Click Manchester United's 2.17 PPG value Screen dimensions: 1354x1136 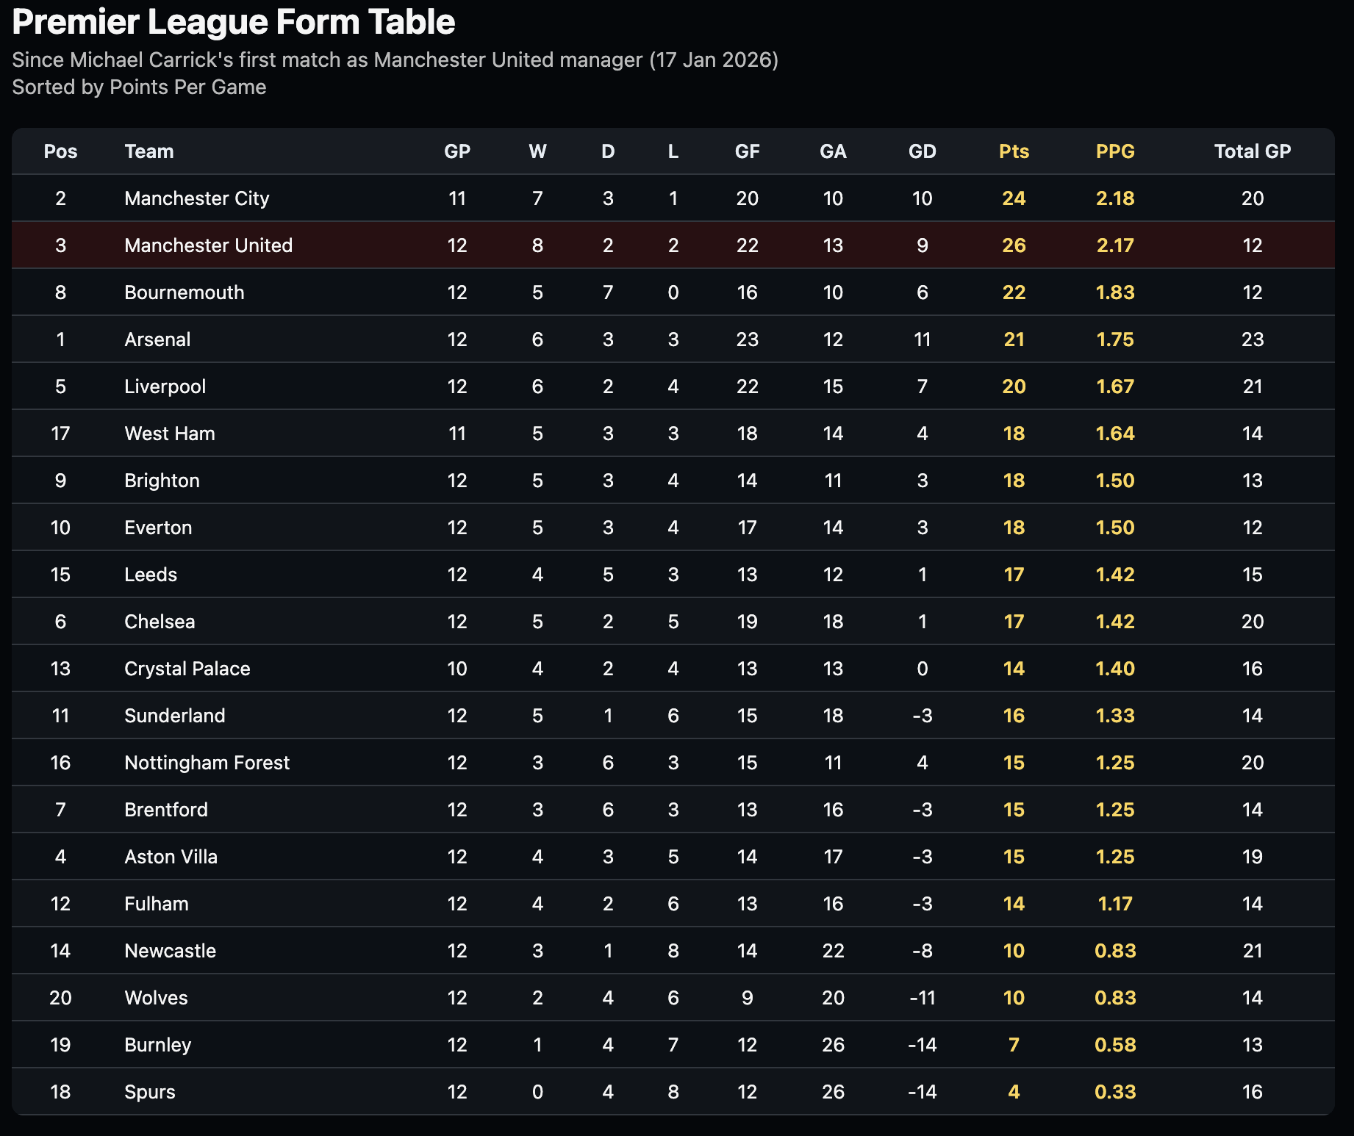coord(1115,245)
